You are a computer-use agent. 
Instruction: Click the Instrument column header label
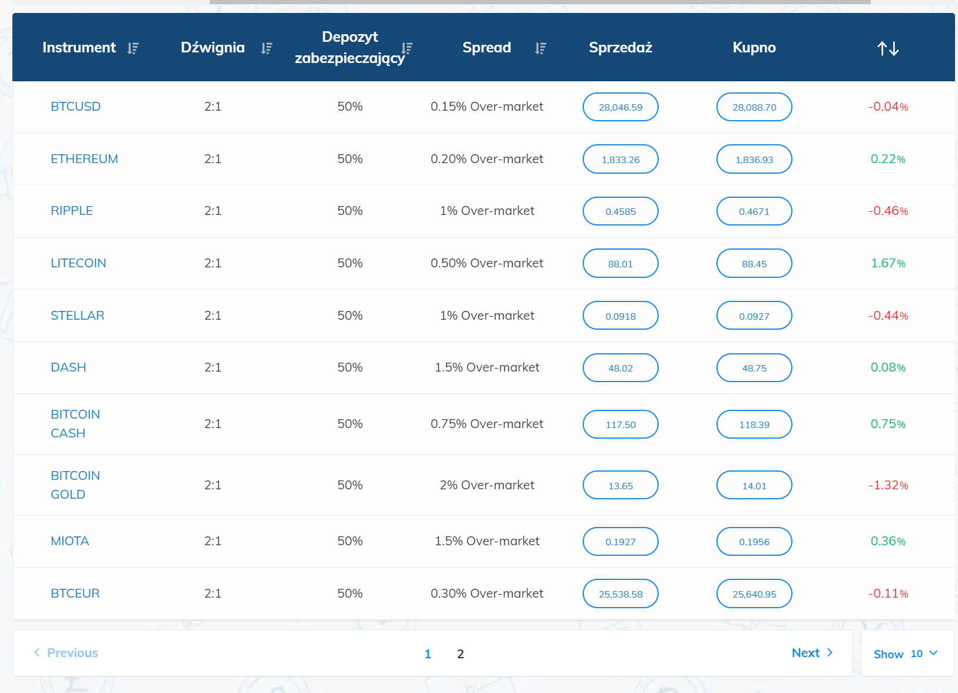click(79, 48)
